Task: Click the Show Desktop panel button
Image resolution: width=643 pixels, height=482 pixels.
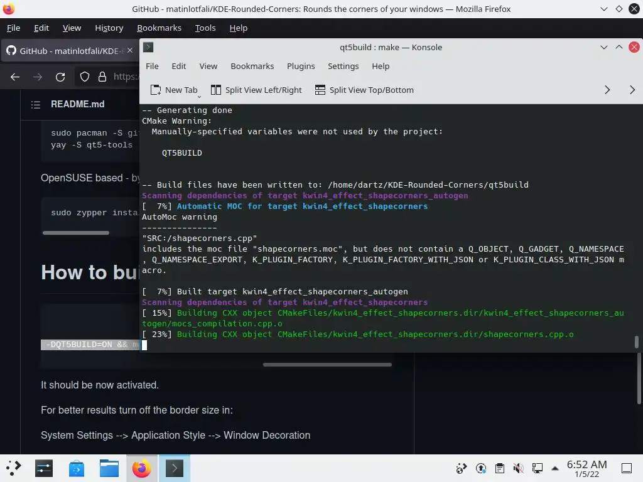Action: click(x=627, y=468)
